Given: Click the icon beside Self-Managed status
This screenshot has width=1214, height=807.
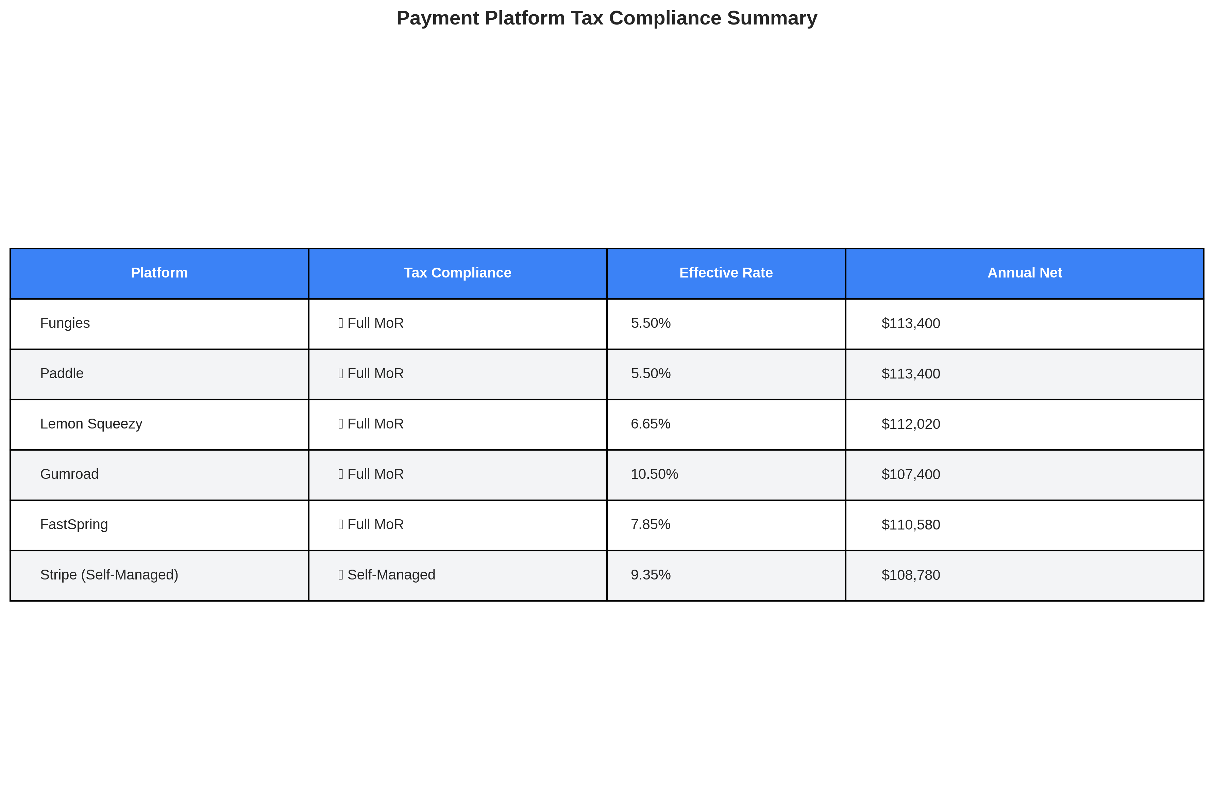Looking at the screenshot, I should (341, 575).
